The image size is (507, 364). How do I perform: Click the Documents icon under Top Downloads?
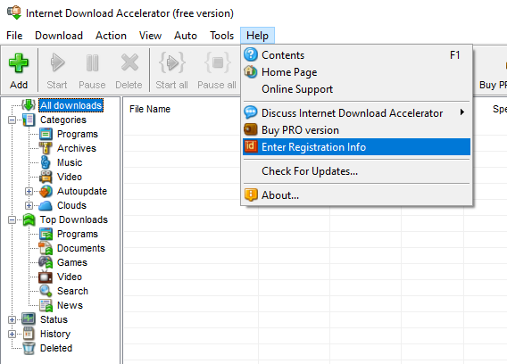(46, 248)
